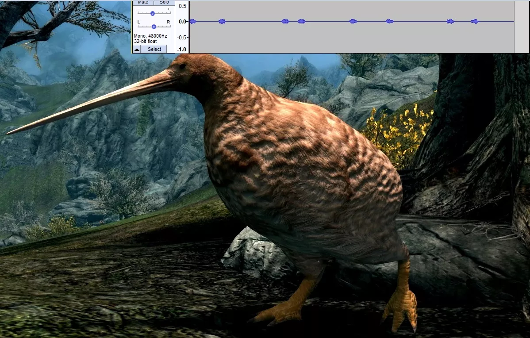Click the fifth waveform blip in the track
The height and width of the screenshot is (338, 530).
353,22
